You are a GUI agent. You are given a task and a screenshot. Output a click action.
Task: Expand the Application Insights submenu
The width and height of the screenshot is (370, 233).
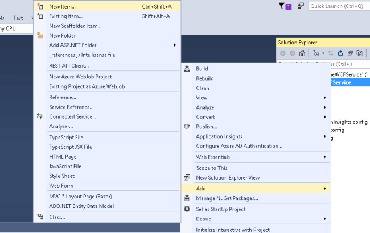[256, 136]
